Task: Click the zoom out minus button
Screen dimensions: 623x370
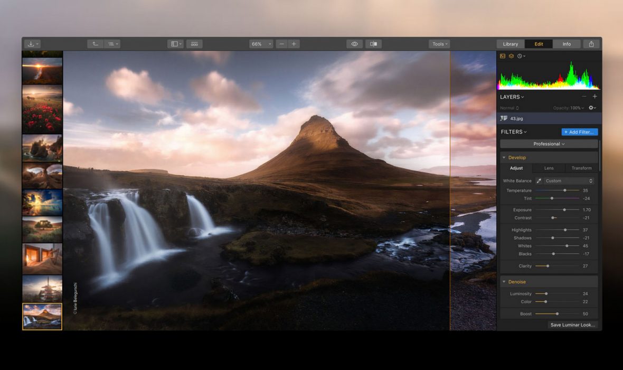Action: 282,44
